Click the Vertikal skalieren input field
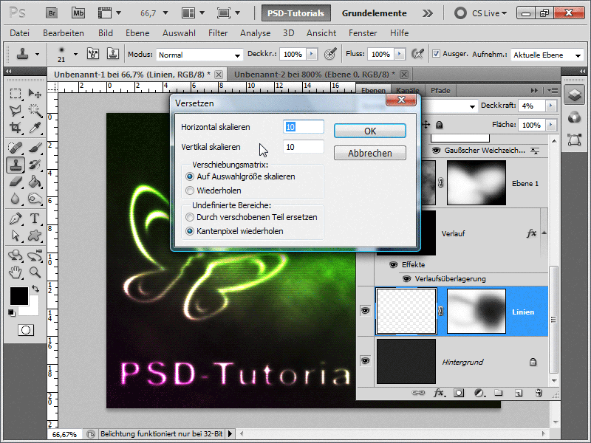Screen dimensions: 591x443 click(304, 147)
